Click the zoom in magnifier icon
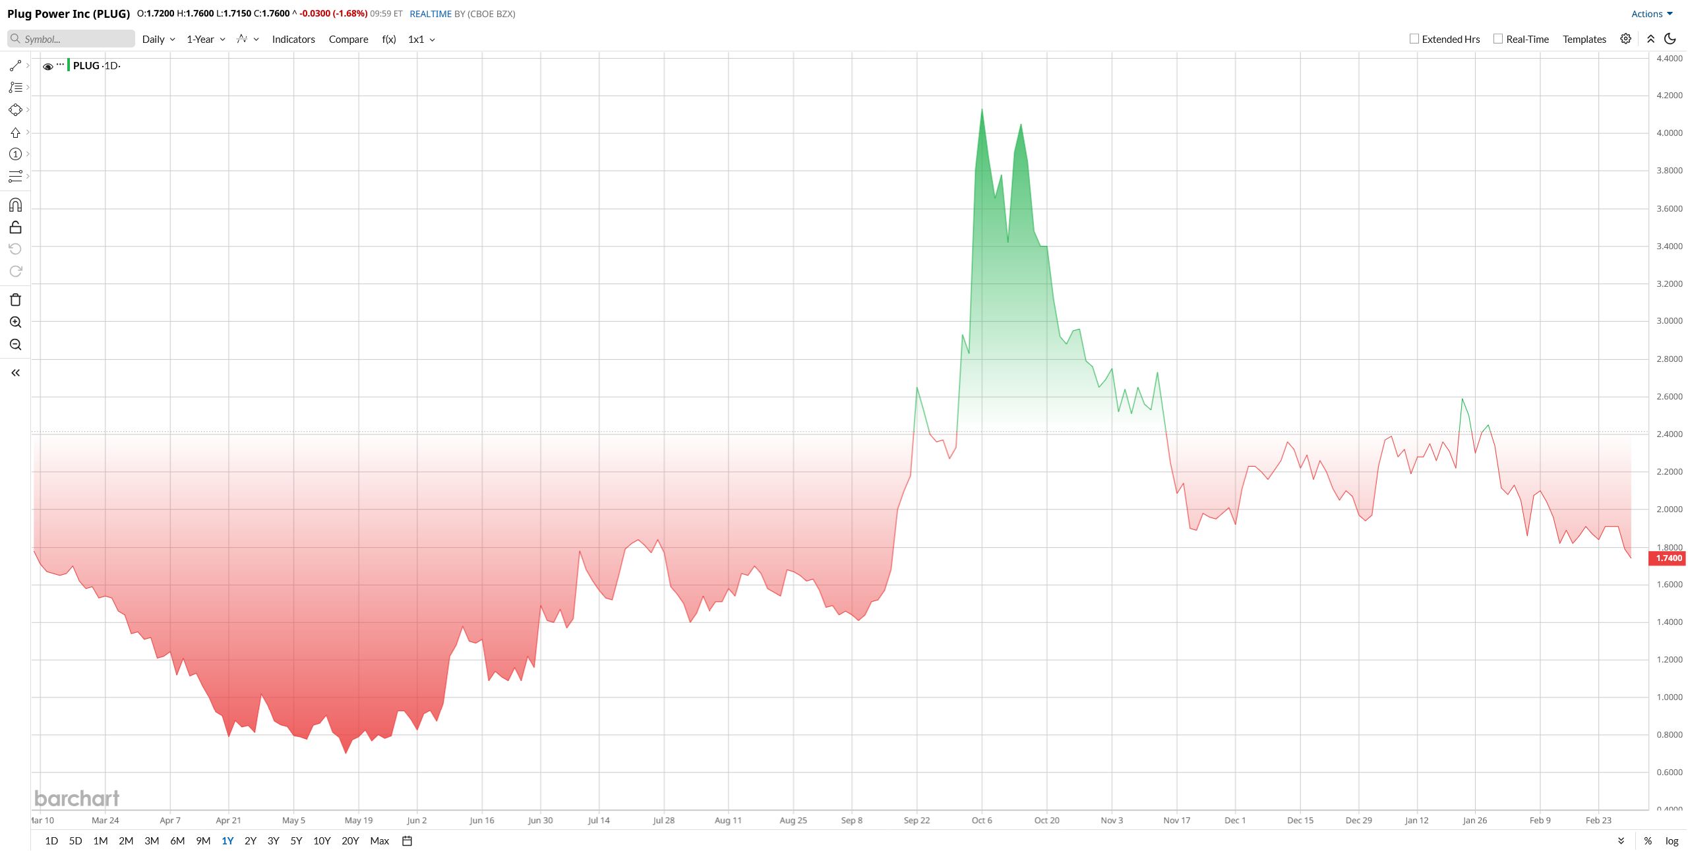This screenshot has width=1688, height=851. click(16, 322)
